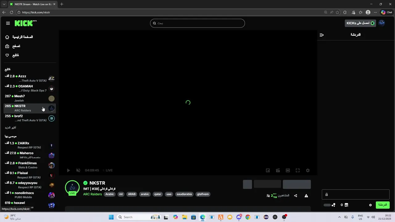The width and height of the screenshot is (395, 222).
Task: Open picture-in-picture mode in player
Action: (x=268, y=170)
